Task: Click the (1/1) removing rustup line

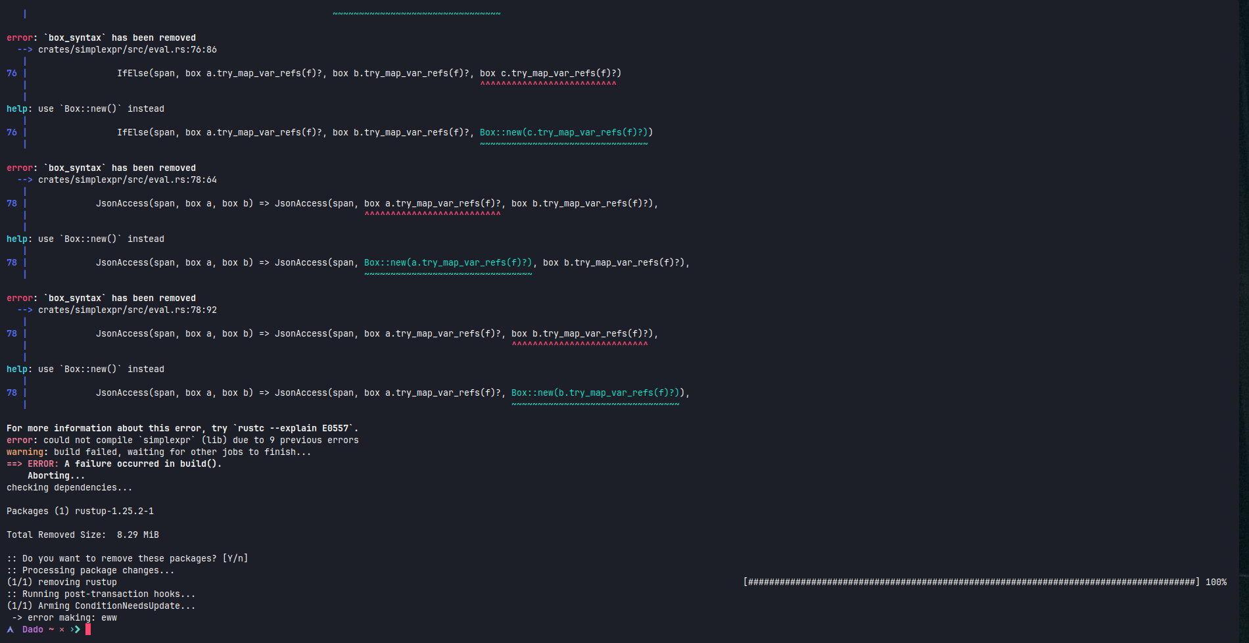Action: 62,582
